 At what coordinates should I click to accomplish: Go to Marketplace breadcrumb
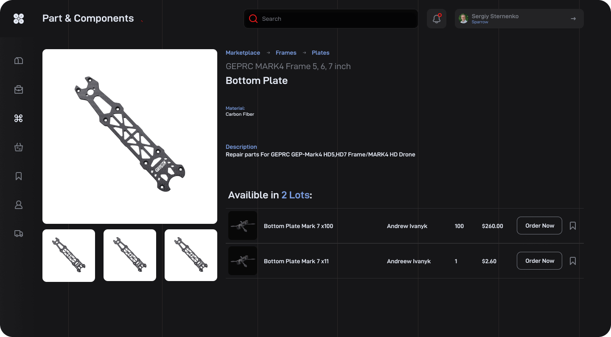click(243, 53)
